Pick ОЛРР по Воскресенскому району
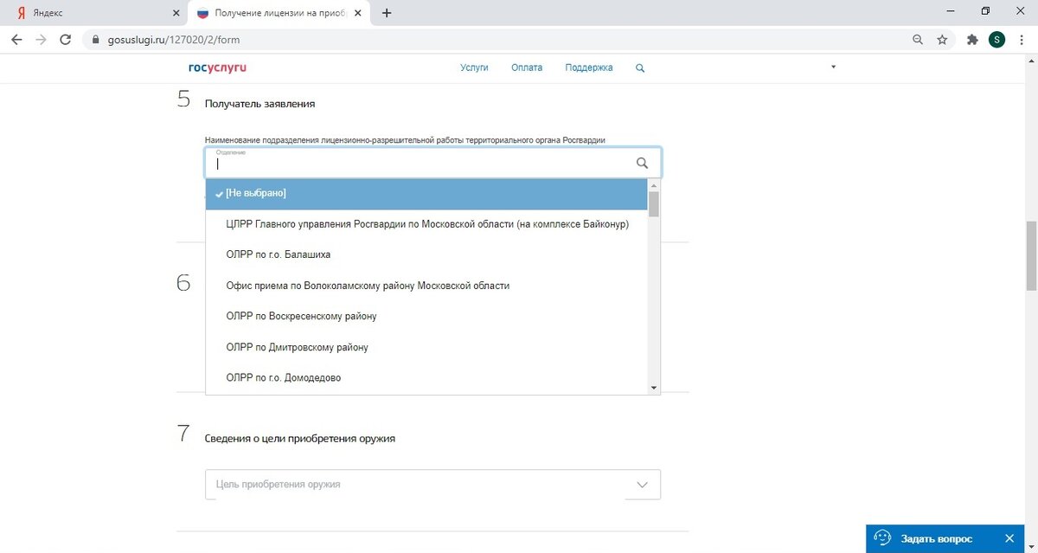Image resolution: width=1038 pixels, height=553 pixels. pyautogui.click(x=426, y=316)
